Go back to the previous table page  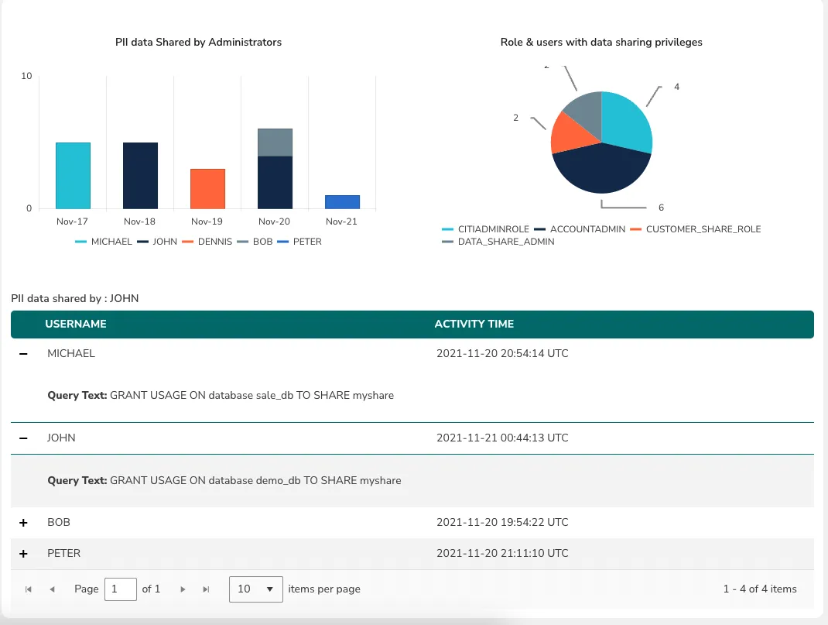coord(51,589)
